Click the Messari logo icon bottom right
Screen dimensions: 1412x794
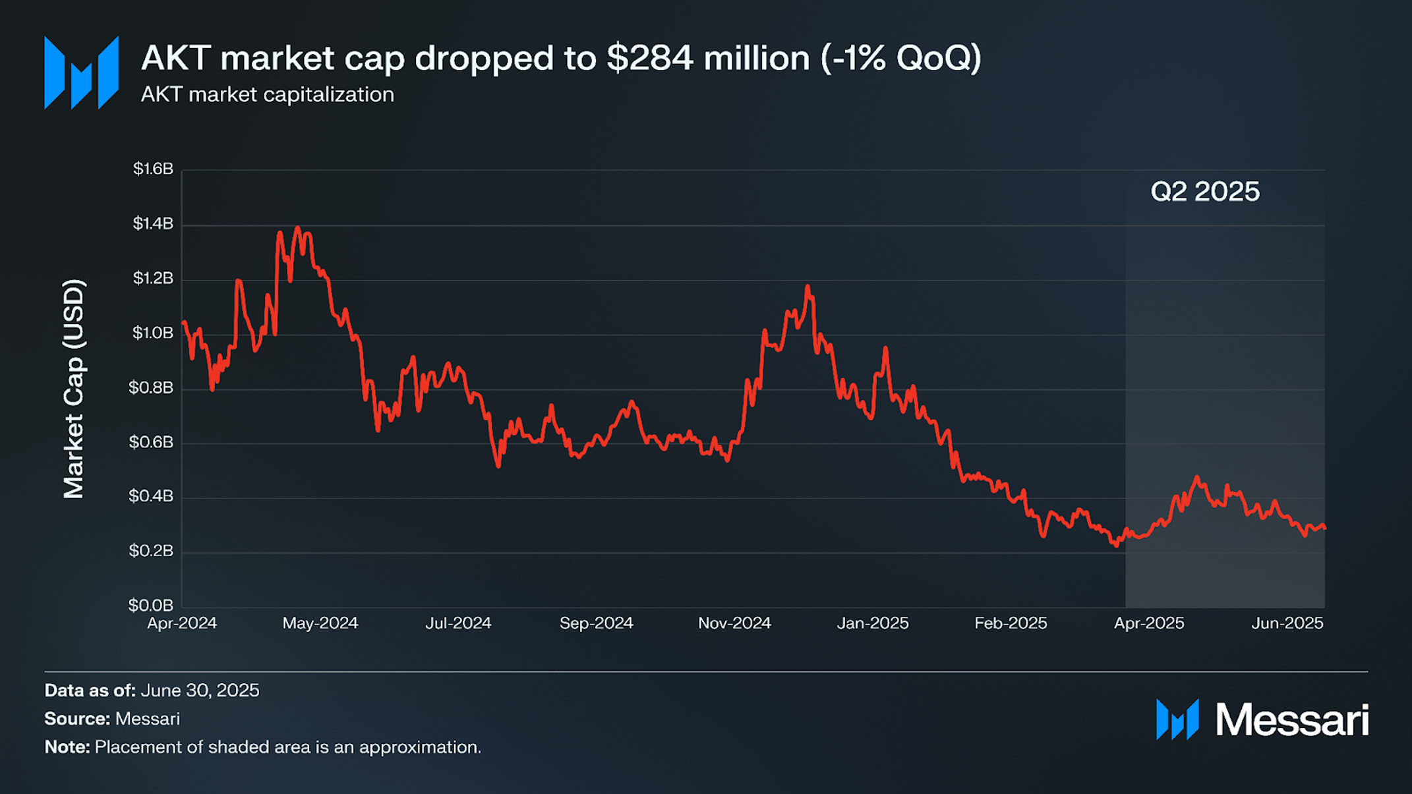click(x=1177, y=720)
